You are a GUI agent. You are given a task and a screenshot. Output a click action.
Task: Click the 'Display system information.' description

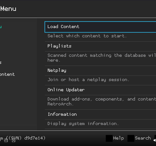83,124
